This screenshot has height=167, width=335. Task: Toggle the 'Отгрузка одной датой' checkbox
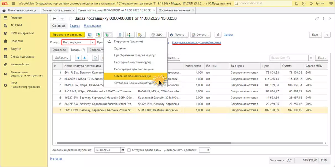[x=129, y=150]
